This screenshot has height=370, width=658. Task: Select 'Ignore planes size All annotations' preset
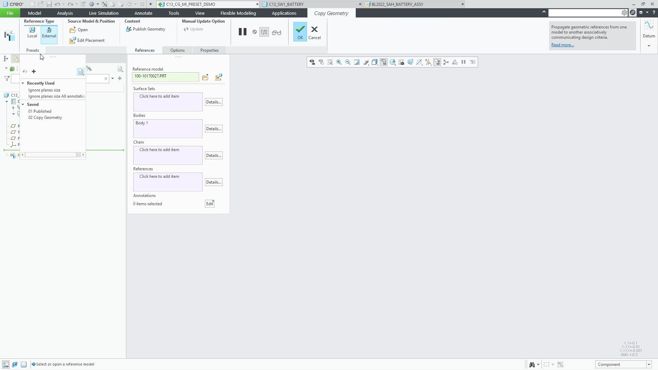57,96
